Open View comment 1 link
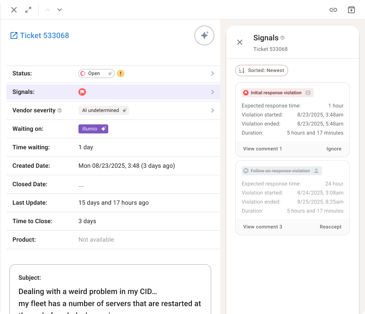 click(262, 149)
